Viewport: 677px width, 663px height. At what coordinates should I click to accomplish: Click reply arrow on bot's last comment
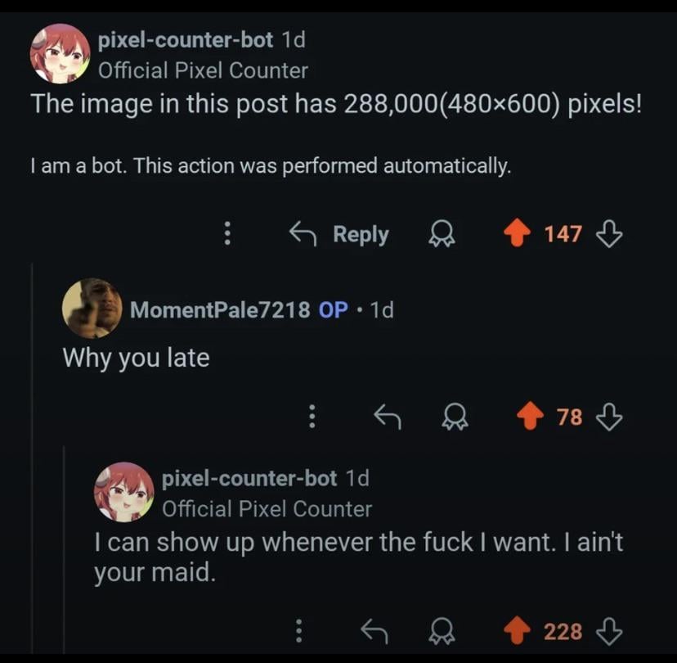[x=374, y=631]
